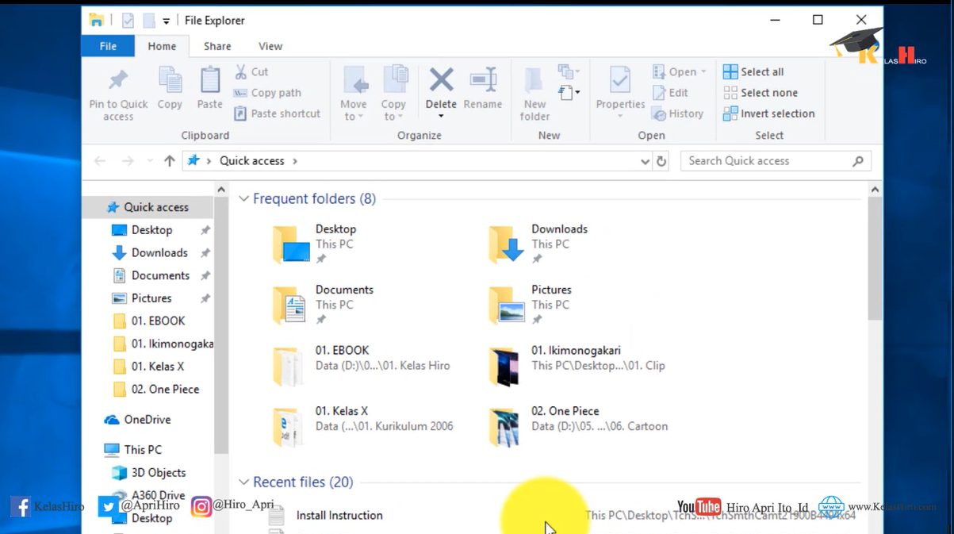Viewport: 954px width, 534px height.
Task: Select Downloads in the navigation pane
Action: click(159, 253)
